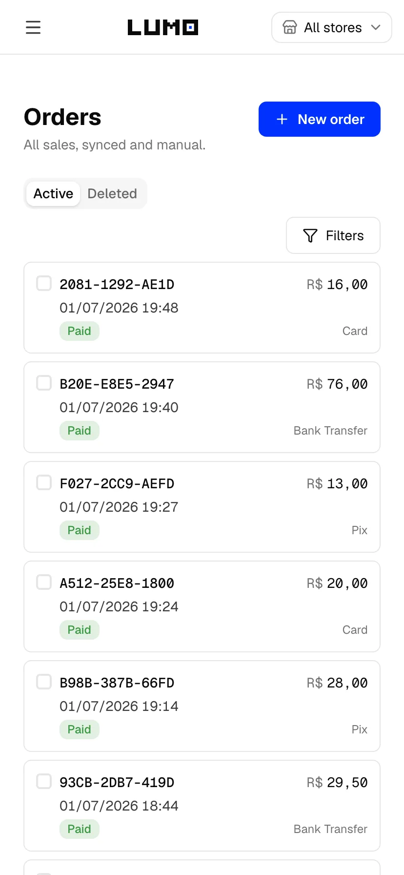Open the All stores dropdown
Viewport: 404px width, 875px height.
pyautogui.click(x=332, y=27)
